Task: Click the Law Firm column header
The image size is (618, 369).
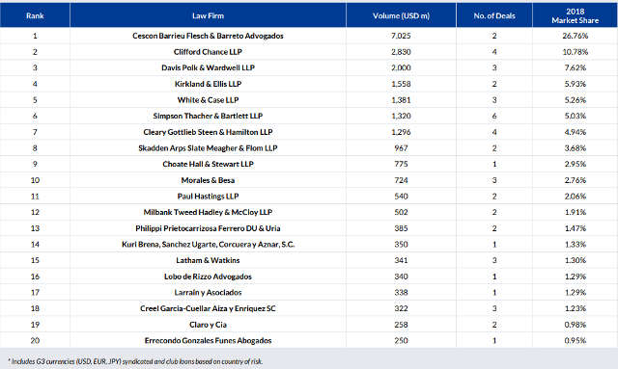Action: [209, 15]
